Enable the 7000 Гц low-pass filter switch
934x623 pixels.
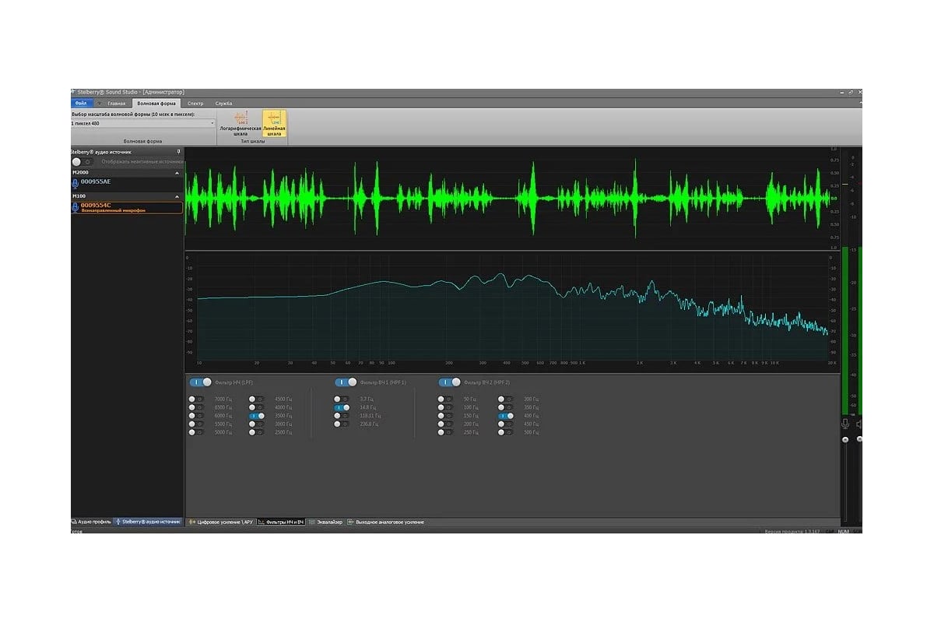[196, 399]
